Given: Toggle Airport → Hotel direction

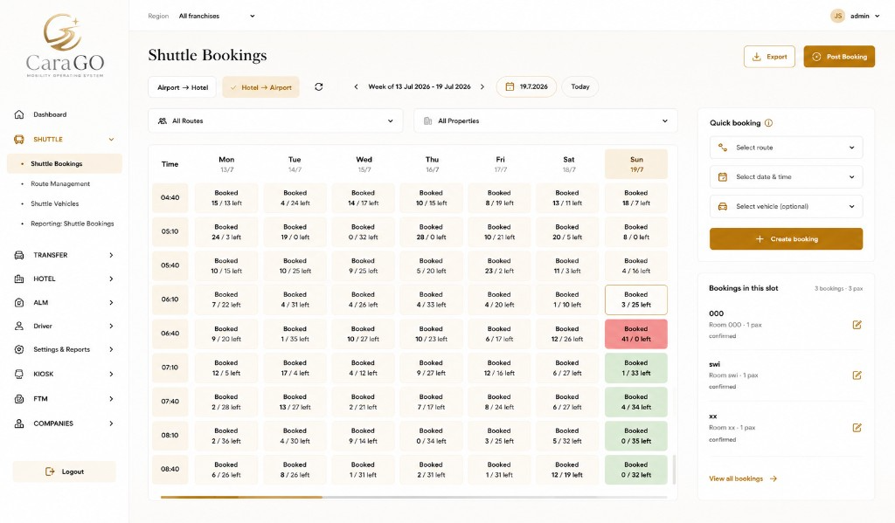Looking at the screenshot, I should coord(182,87).
